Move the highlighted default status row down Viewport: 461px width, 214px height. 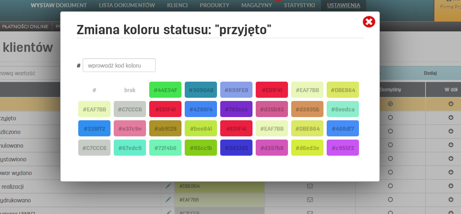point(451,104)
